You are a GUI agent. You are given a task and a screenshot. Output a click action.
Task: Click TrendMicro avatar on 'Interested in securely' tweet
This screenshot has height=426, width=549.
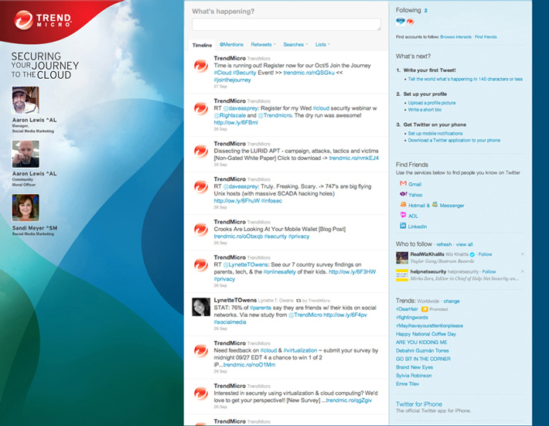[x=201, y=394]
